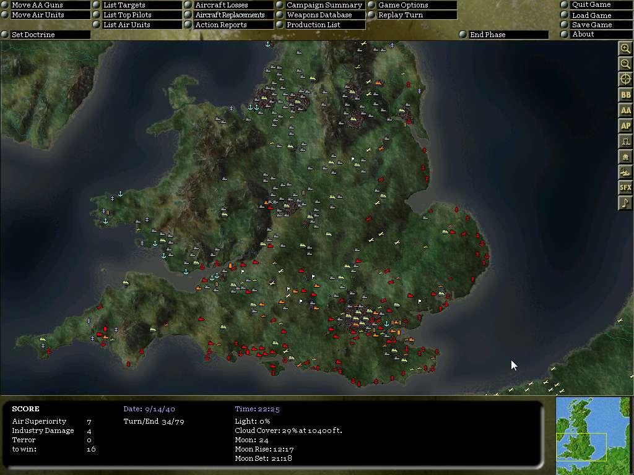Click End Phase
The image size is (634, 475).
click(x=504, y=35)
